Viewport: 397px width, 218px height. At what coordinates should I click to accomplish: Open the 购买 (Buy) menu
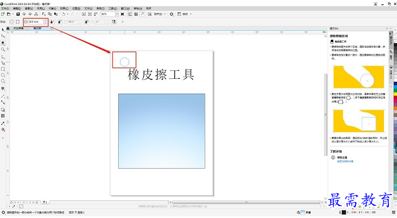click(x=148, y=9)
